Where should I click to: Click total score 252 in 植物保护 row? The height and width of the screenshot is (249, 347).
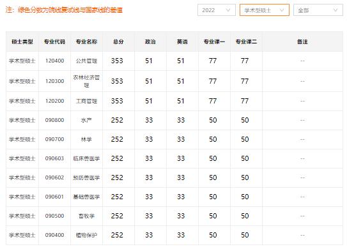(x=117, y=235)
